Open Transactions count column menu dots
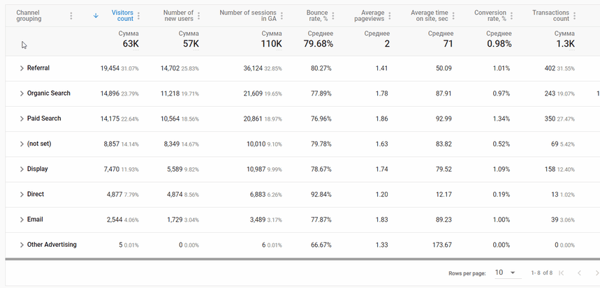The width and height of the screenshot is (600, 288). [575, 16]
